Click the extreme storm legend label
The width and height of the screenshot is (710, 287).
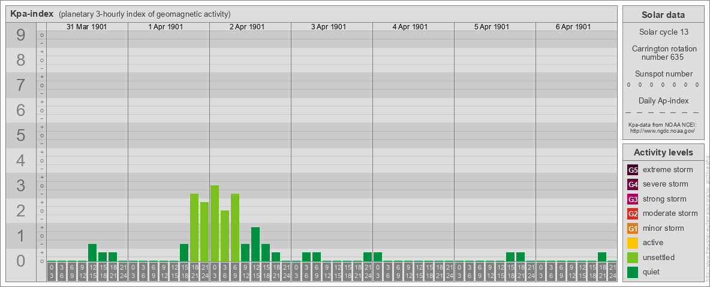click(x=668, y=170)
